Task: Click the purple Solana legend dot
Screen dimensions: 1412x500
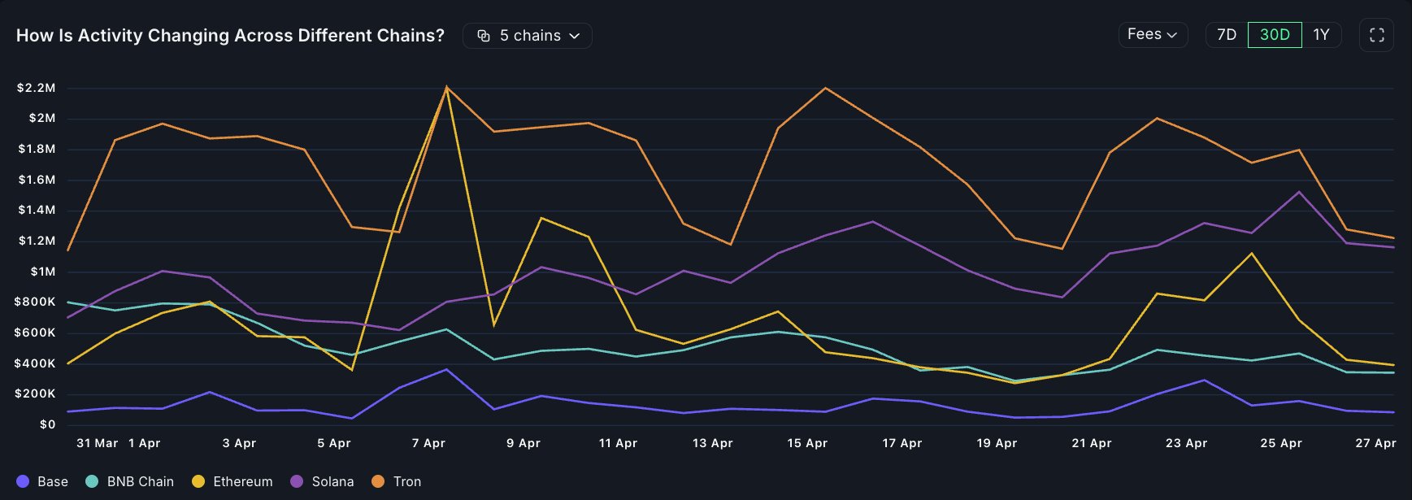Action: (298, 481)
